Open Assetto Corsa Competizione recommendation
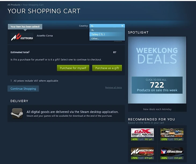Screen dimensions: 196x164 click(142, 151)
